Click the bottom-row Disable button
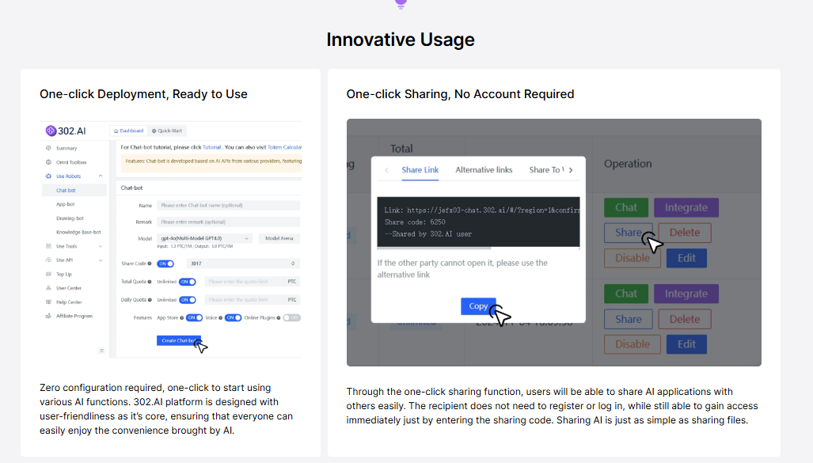This screenshot has width=813, height=463. pos(632,344)
